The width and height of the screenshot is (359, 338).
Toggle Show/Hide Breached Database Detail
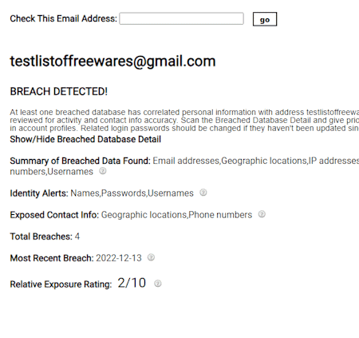coord(85,139)
